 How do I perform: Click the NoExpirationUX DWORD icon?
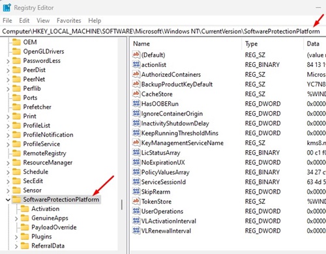pos(136,162)
